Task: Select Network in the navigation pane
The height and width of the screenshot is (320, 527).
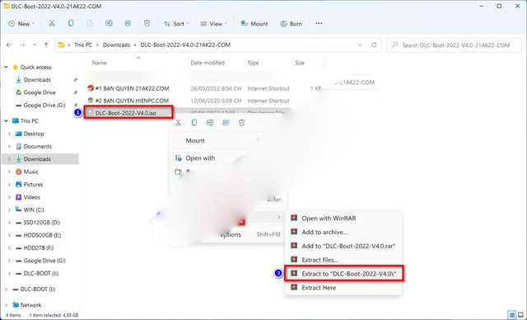Action: click(30, 305)
